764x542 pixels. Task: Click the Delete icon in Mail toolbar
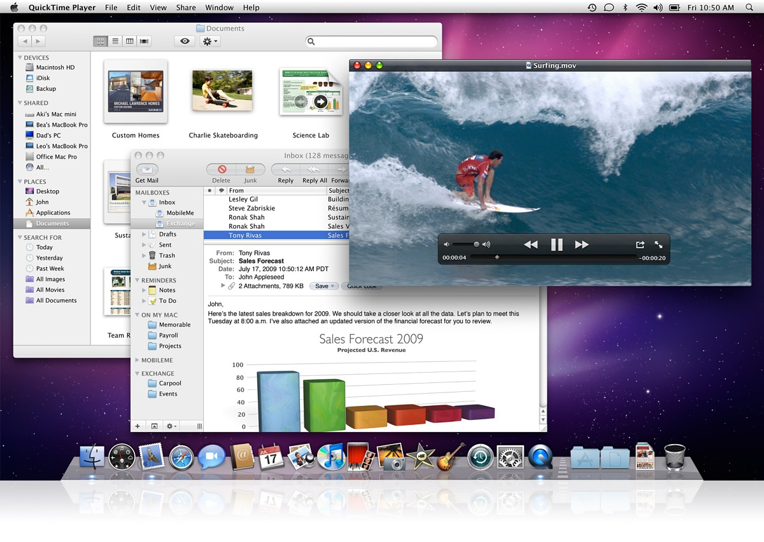(x=222, y=170)
